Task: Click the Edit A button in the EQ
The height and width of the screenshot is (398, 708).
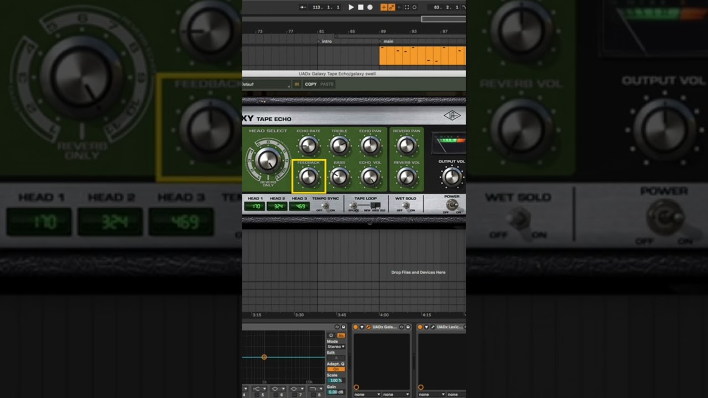Action: (x=336, y=358)
